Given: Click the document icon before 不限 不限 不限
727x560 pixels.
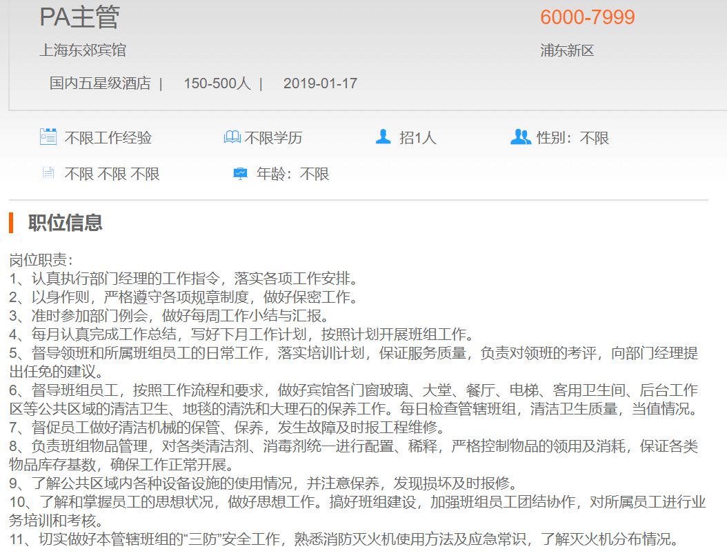Looking at the screenshot, I should [48, 172].
